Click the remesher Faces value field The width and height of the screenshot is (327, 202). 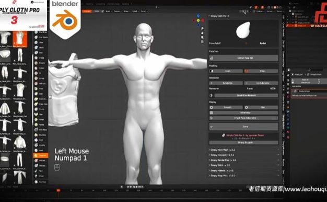262,88
